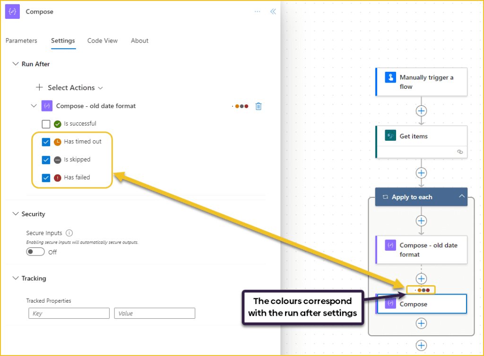The width and height of the screenshot is (484, 356).
Task: Open the About tab
Action: click(139, 41)
